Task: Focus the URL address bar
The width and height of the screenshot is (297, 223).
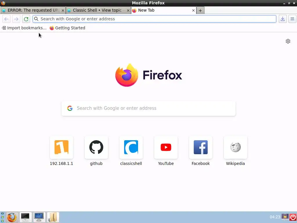Action: (154, 19)
